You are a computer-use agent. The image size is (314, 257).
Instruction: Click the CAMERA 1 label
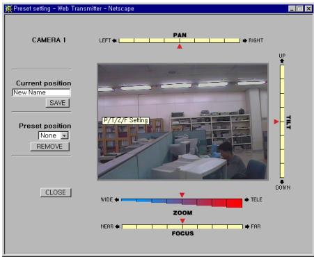pos(49,40)
